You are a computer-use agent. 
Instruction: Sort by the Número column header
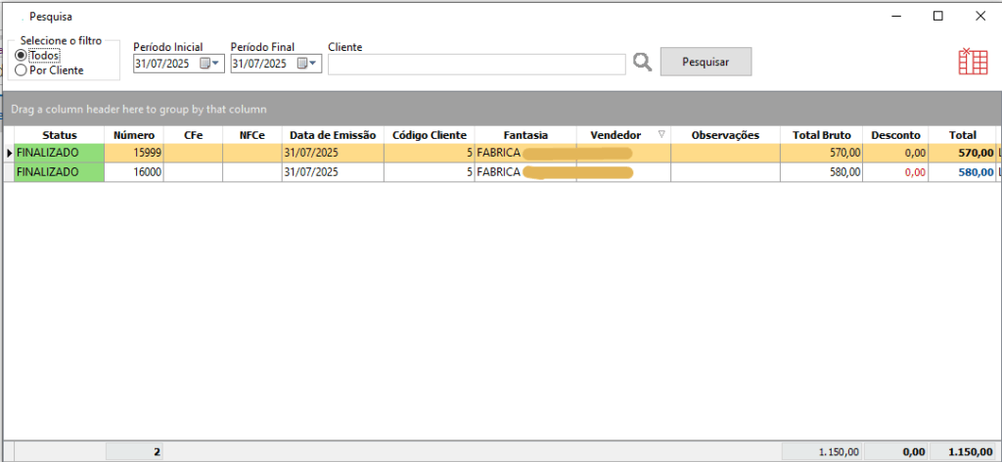click(133, 135)
